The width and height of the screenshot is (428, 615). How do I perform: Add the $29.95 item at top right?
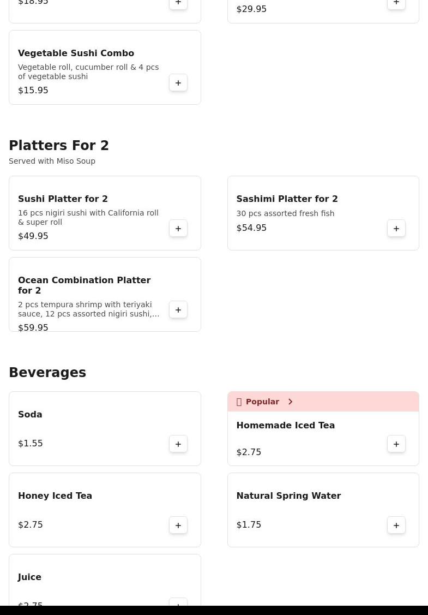(x=396, y=4)
